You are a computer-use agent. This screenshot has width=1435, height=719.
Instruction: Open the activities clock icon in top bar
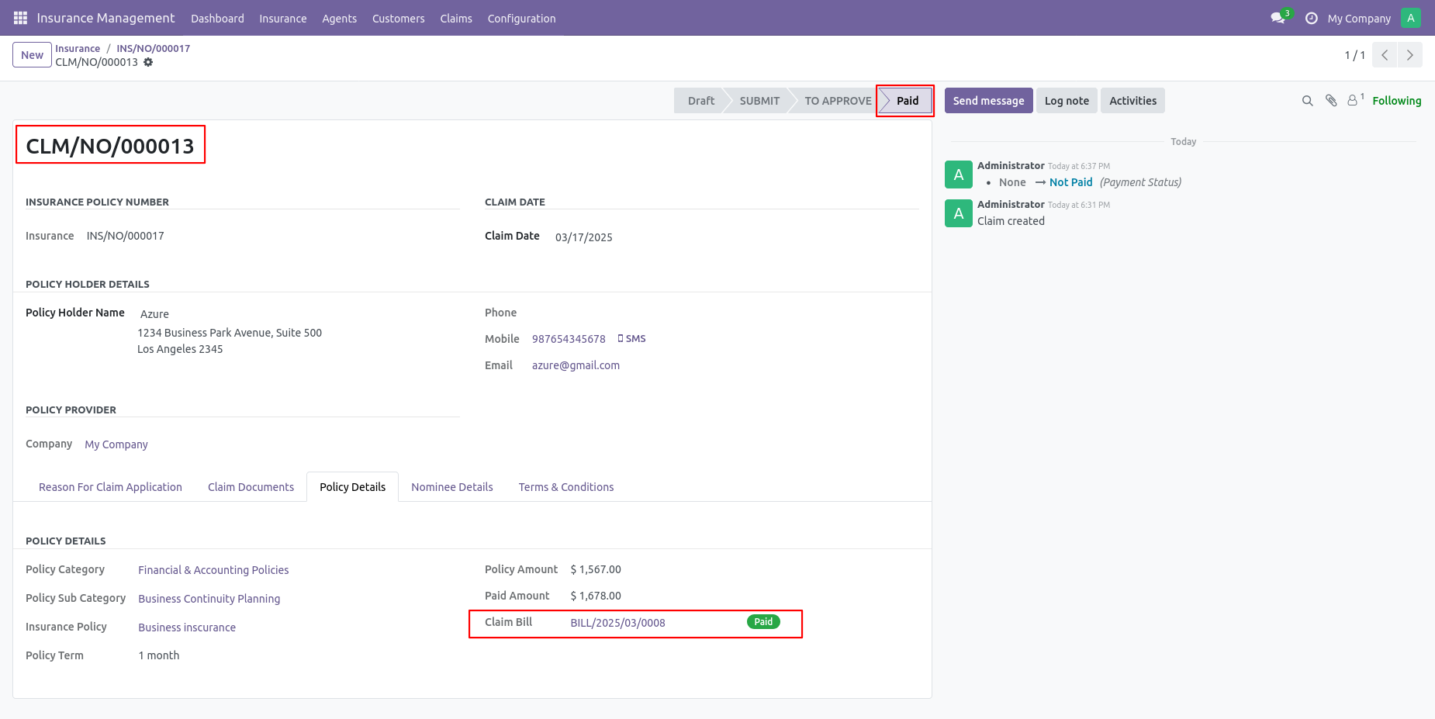tap(1312, 18)
